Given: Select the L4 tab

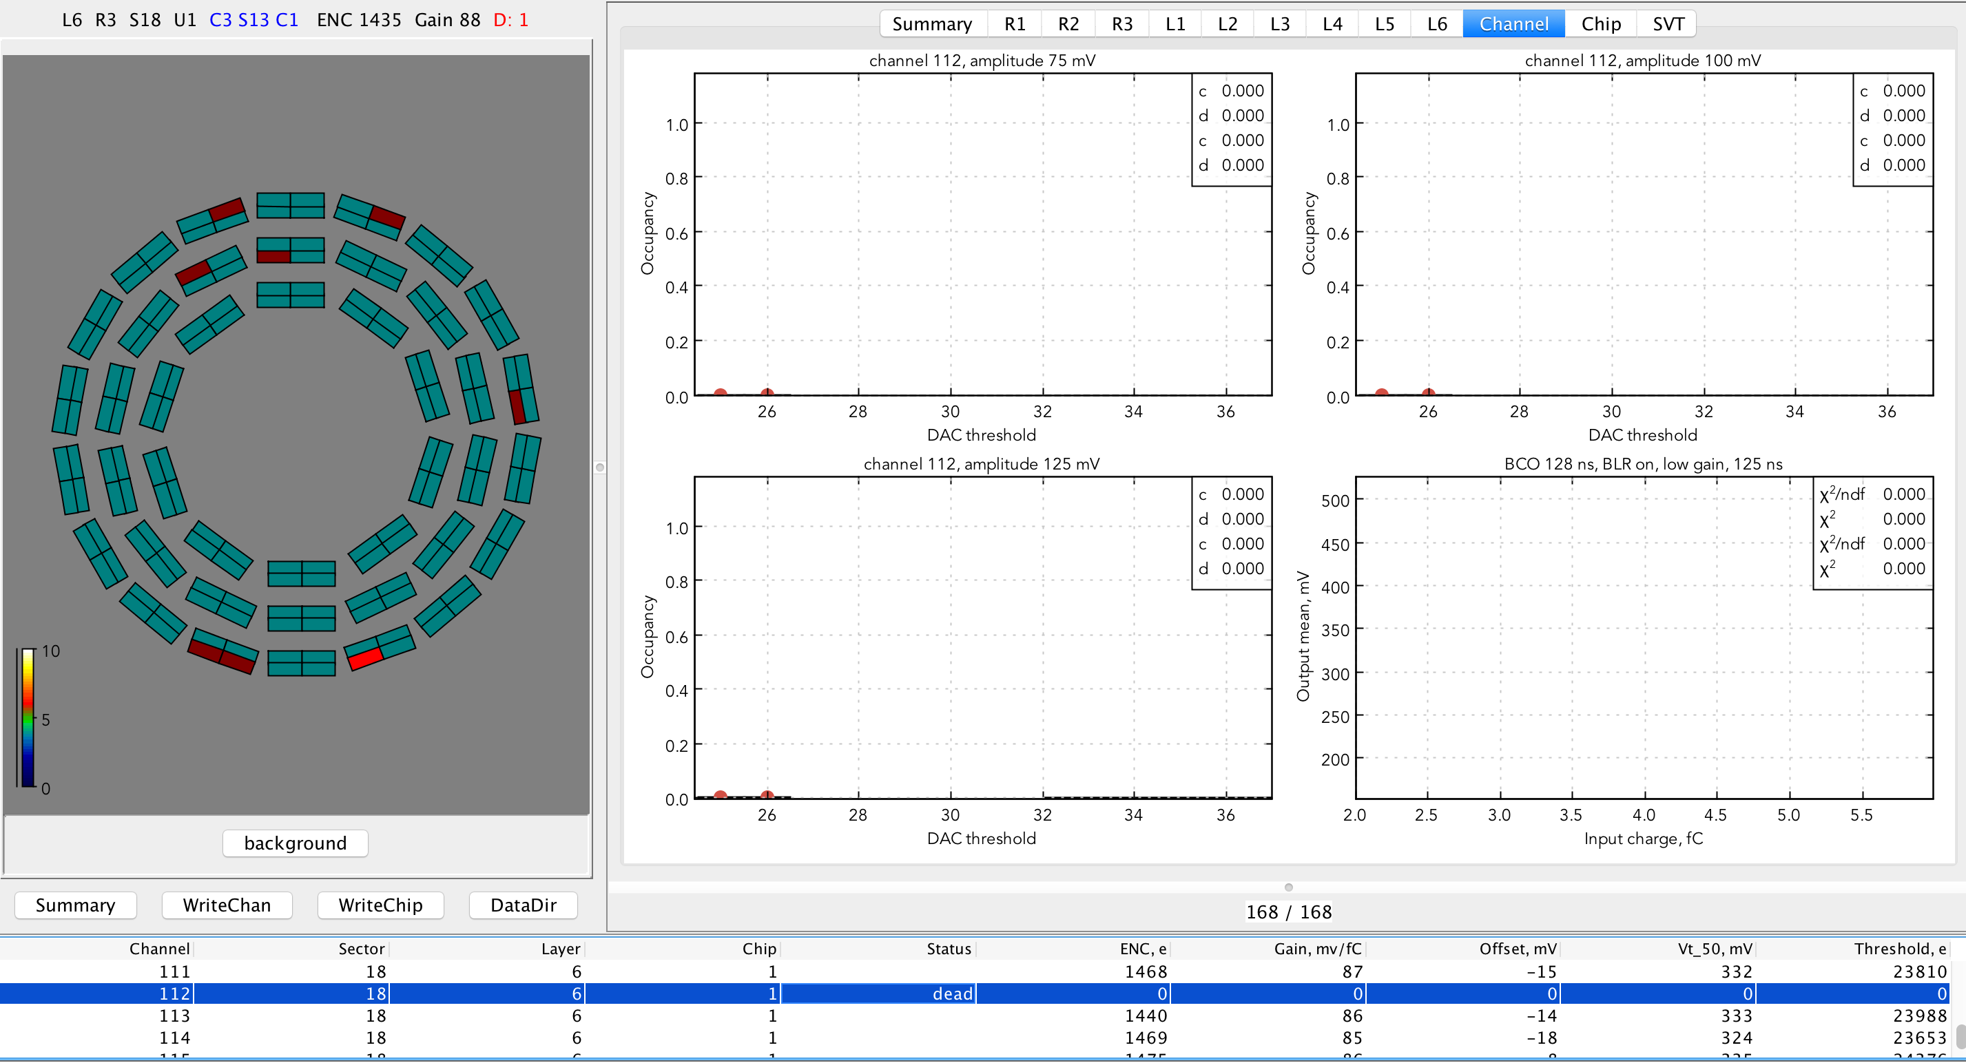Looking at the screenshot, I should point(1332,24).
